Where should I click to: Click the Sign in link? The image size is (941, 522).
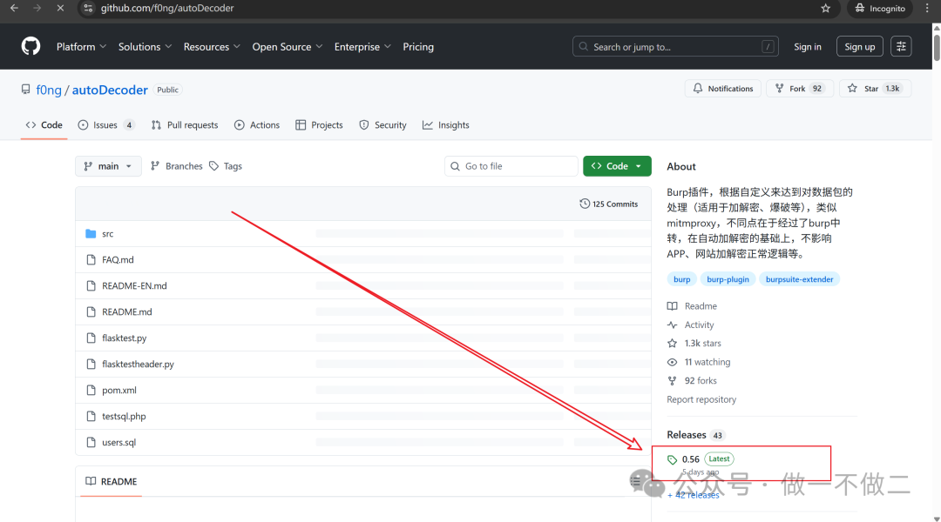coord(807,47)
